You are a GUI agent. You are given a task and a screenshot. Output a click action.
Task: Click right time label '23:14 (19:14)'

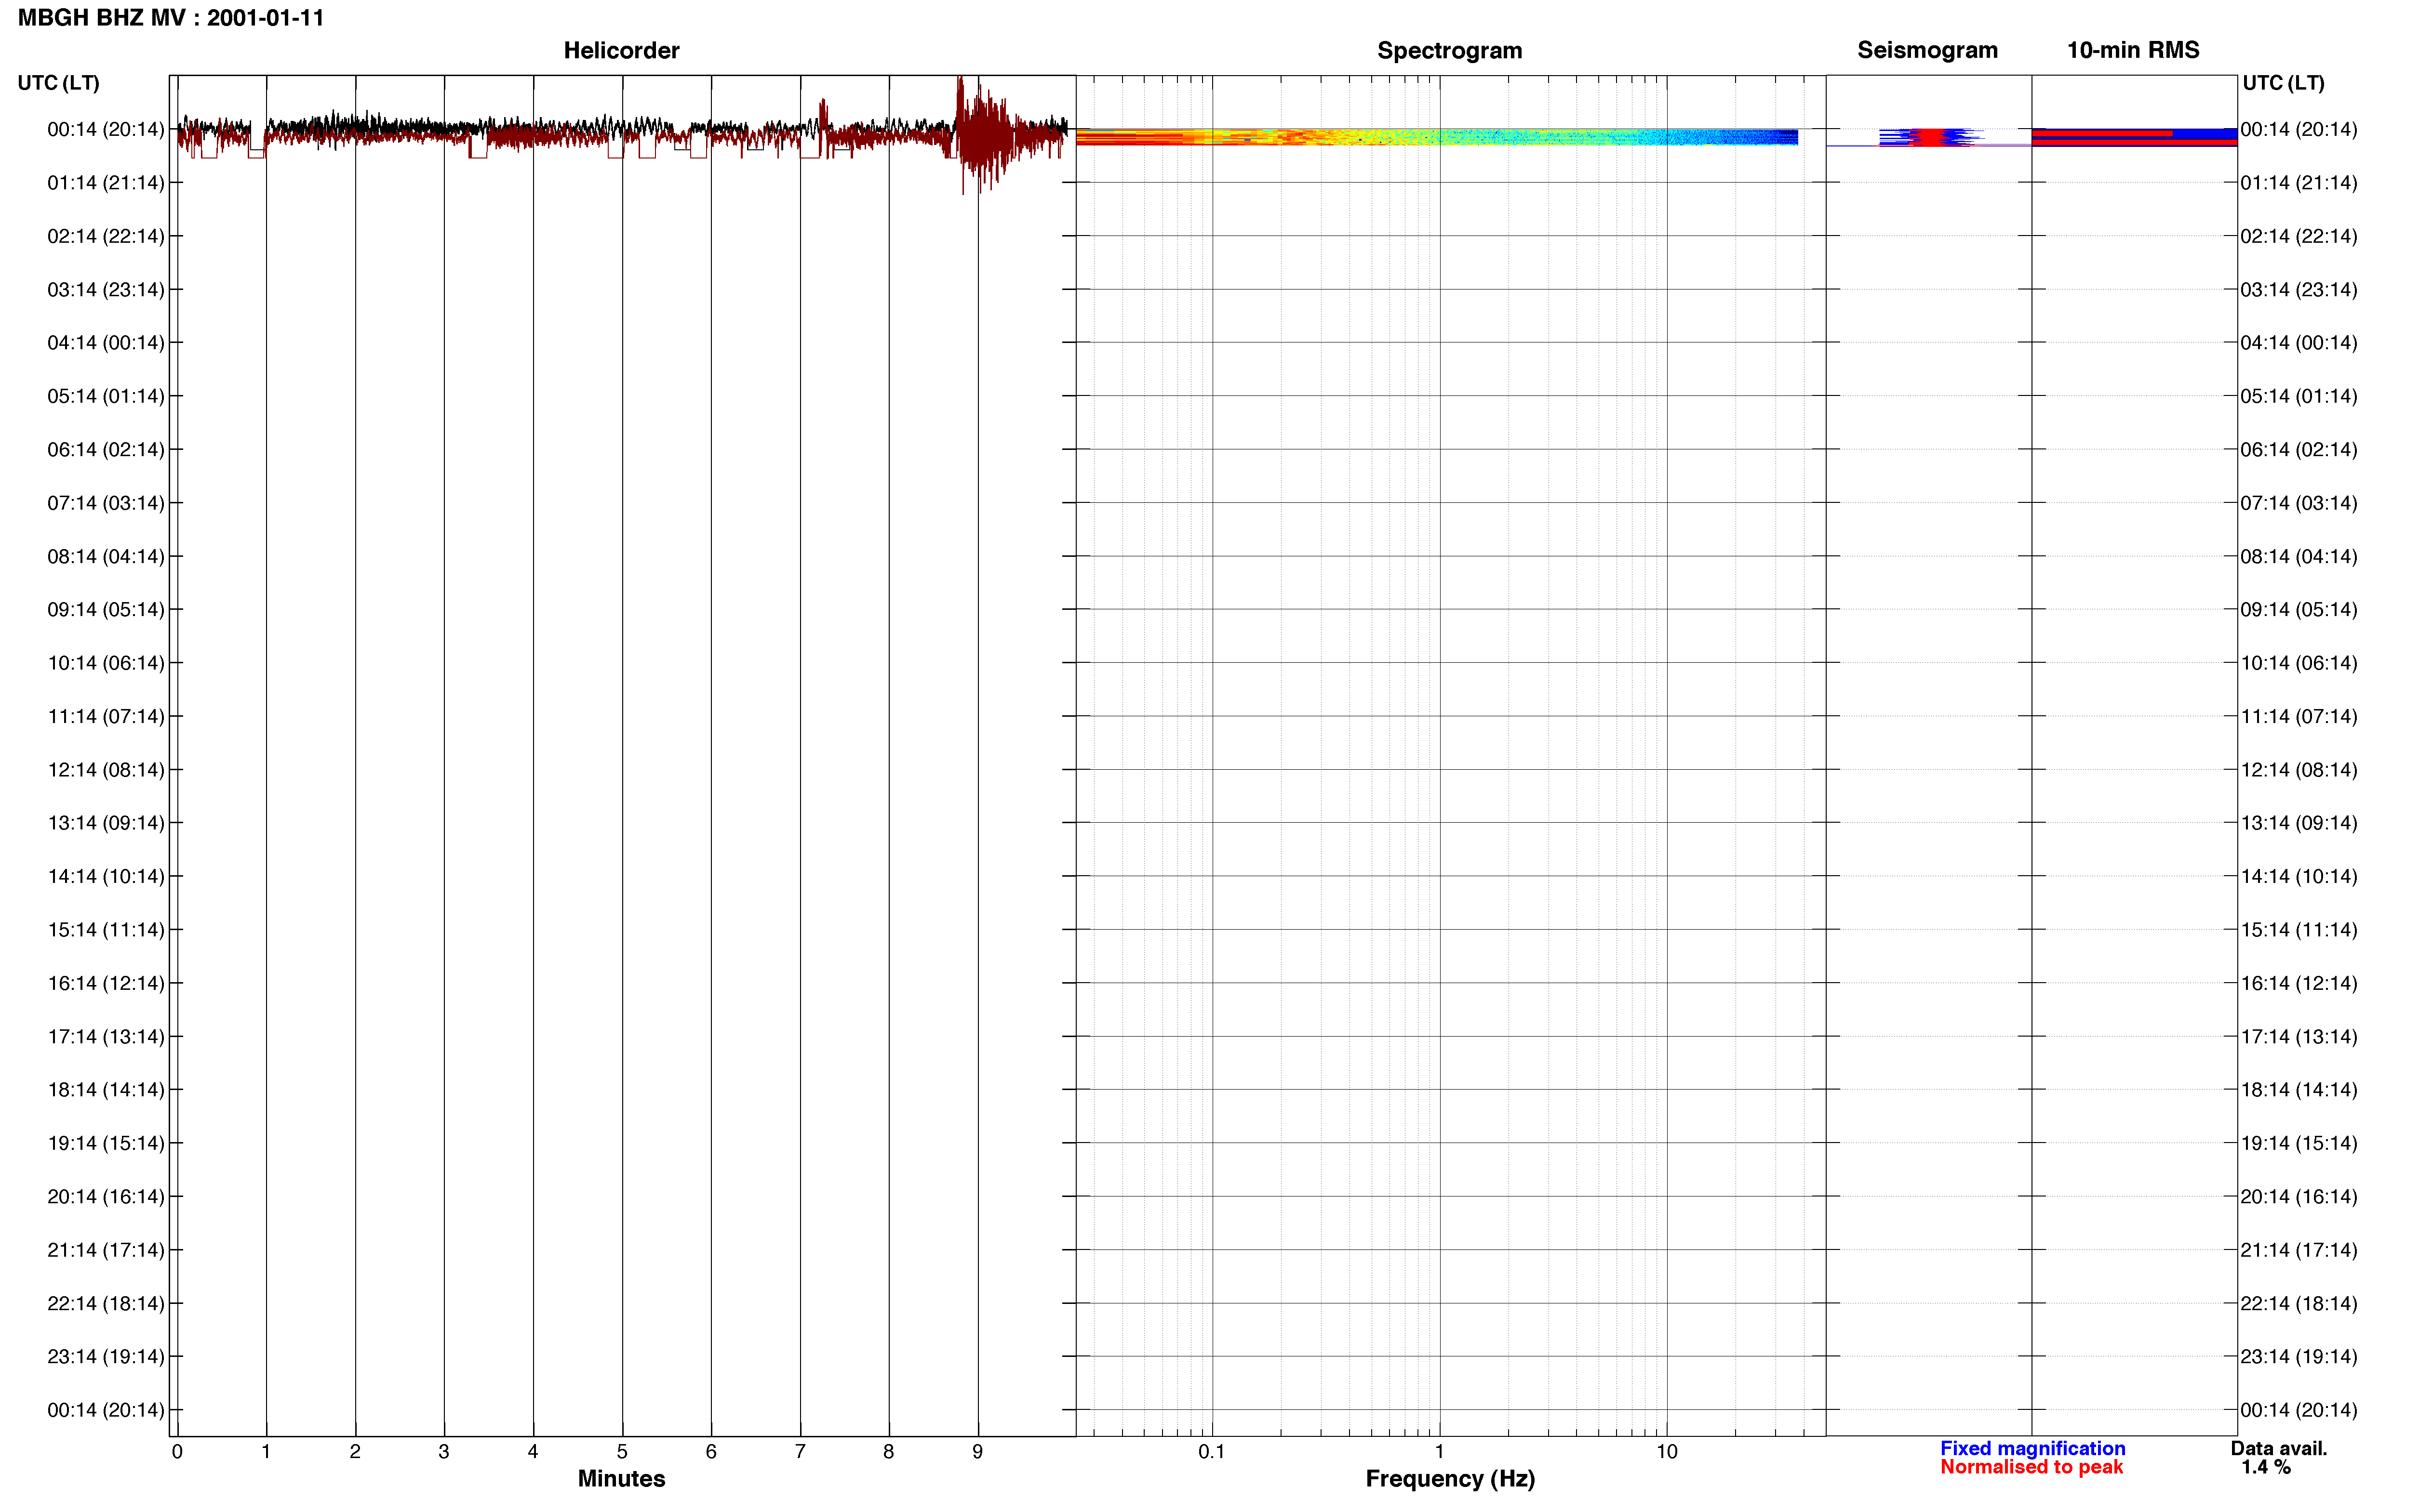(2298, 1357)
